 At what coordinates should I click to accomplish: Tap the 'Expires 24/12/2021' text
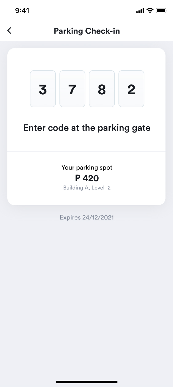coord(87,218)
